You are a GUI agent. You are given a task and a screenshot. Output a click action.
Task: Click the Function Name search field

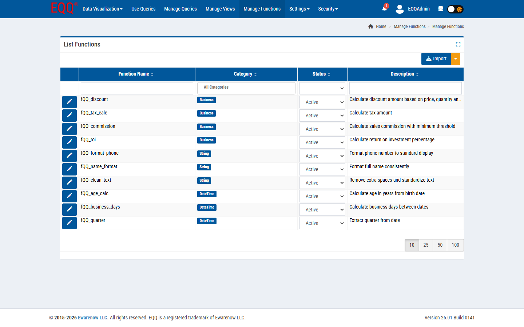137,88
